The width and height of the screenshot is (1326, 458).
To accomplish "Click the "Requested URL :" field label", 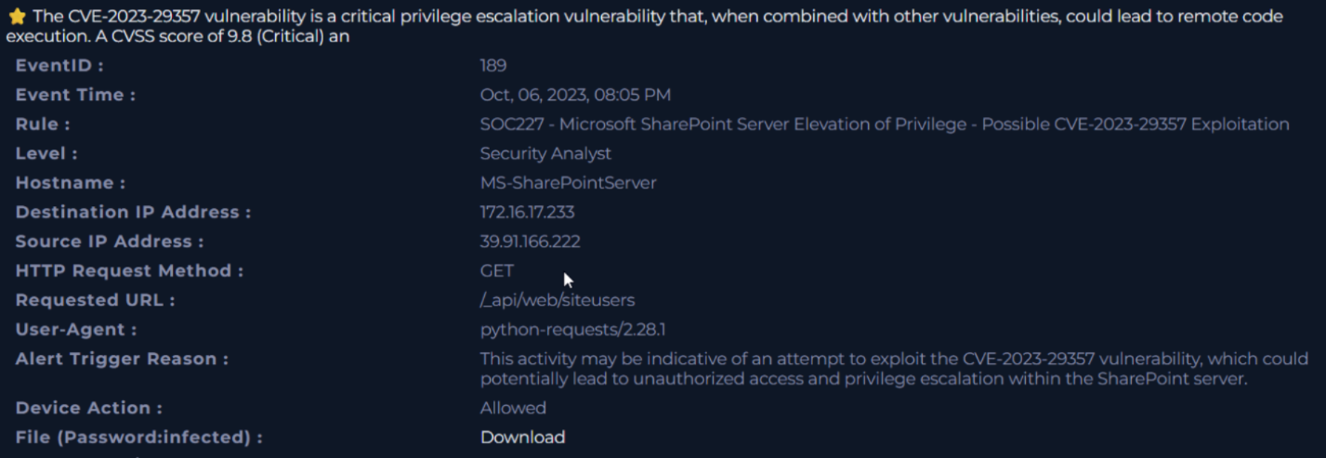I will click(x=95, y=300).
